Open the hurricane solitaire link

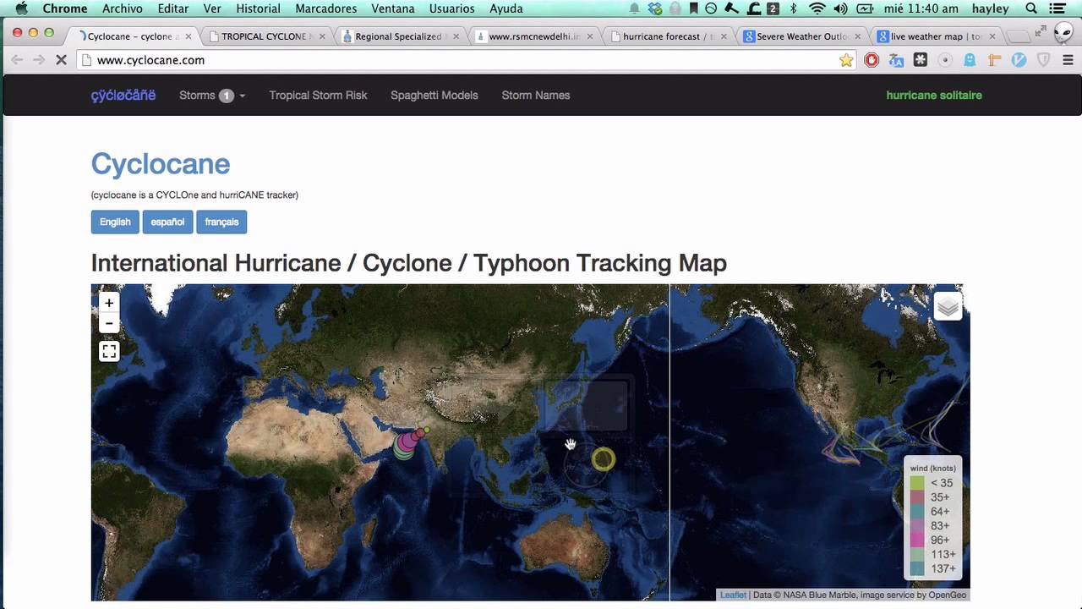pyautogui.click(x=934, y=96)
